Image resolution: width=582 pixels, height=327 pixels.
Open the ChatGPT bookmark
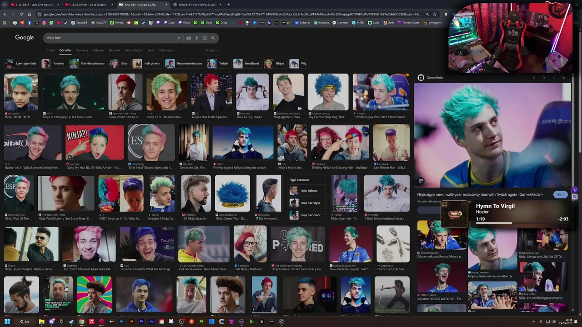pos(99,22)
